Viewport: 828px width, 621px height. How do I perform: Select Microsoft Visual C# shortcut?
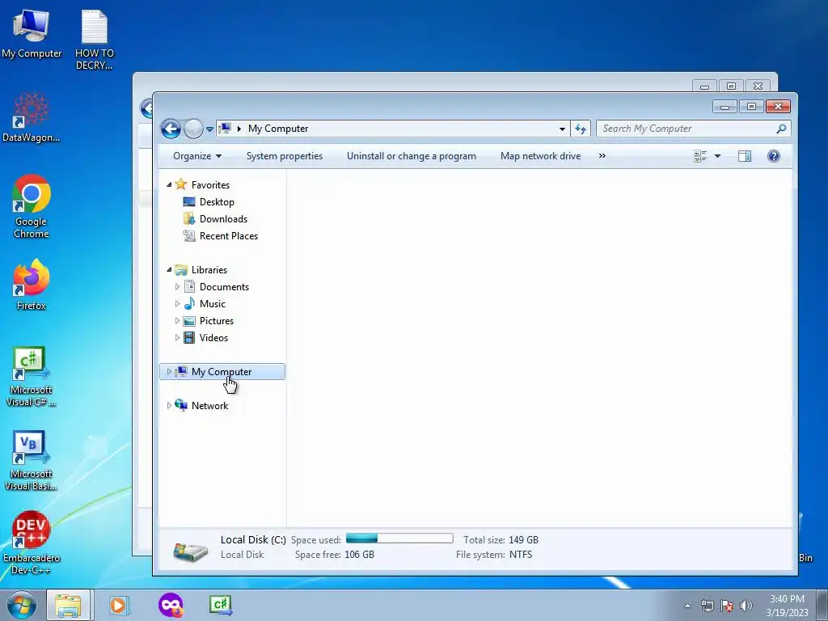pyautogui.click(x=32, y=377)
